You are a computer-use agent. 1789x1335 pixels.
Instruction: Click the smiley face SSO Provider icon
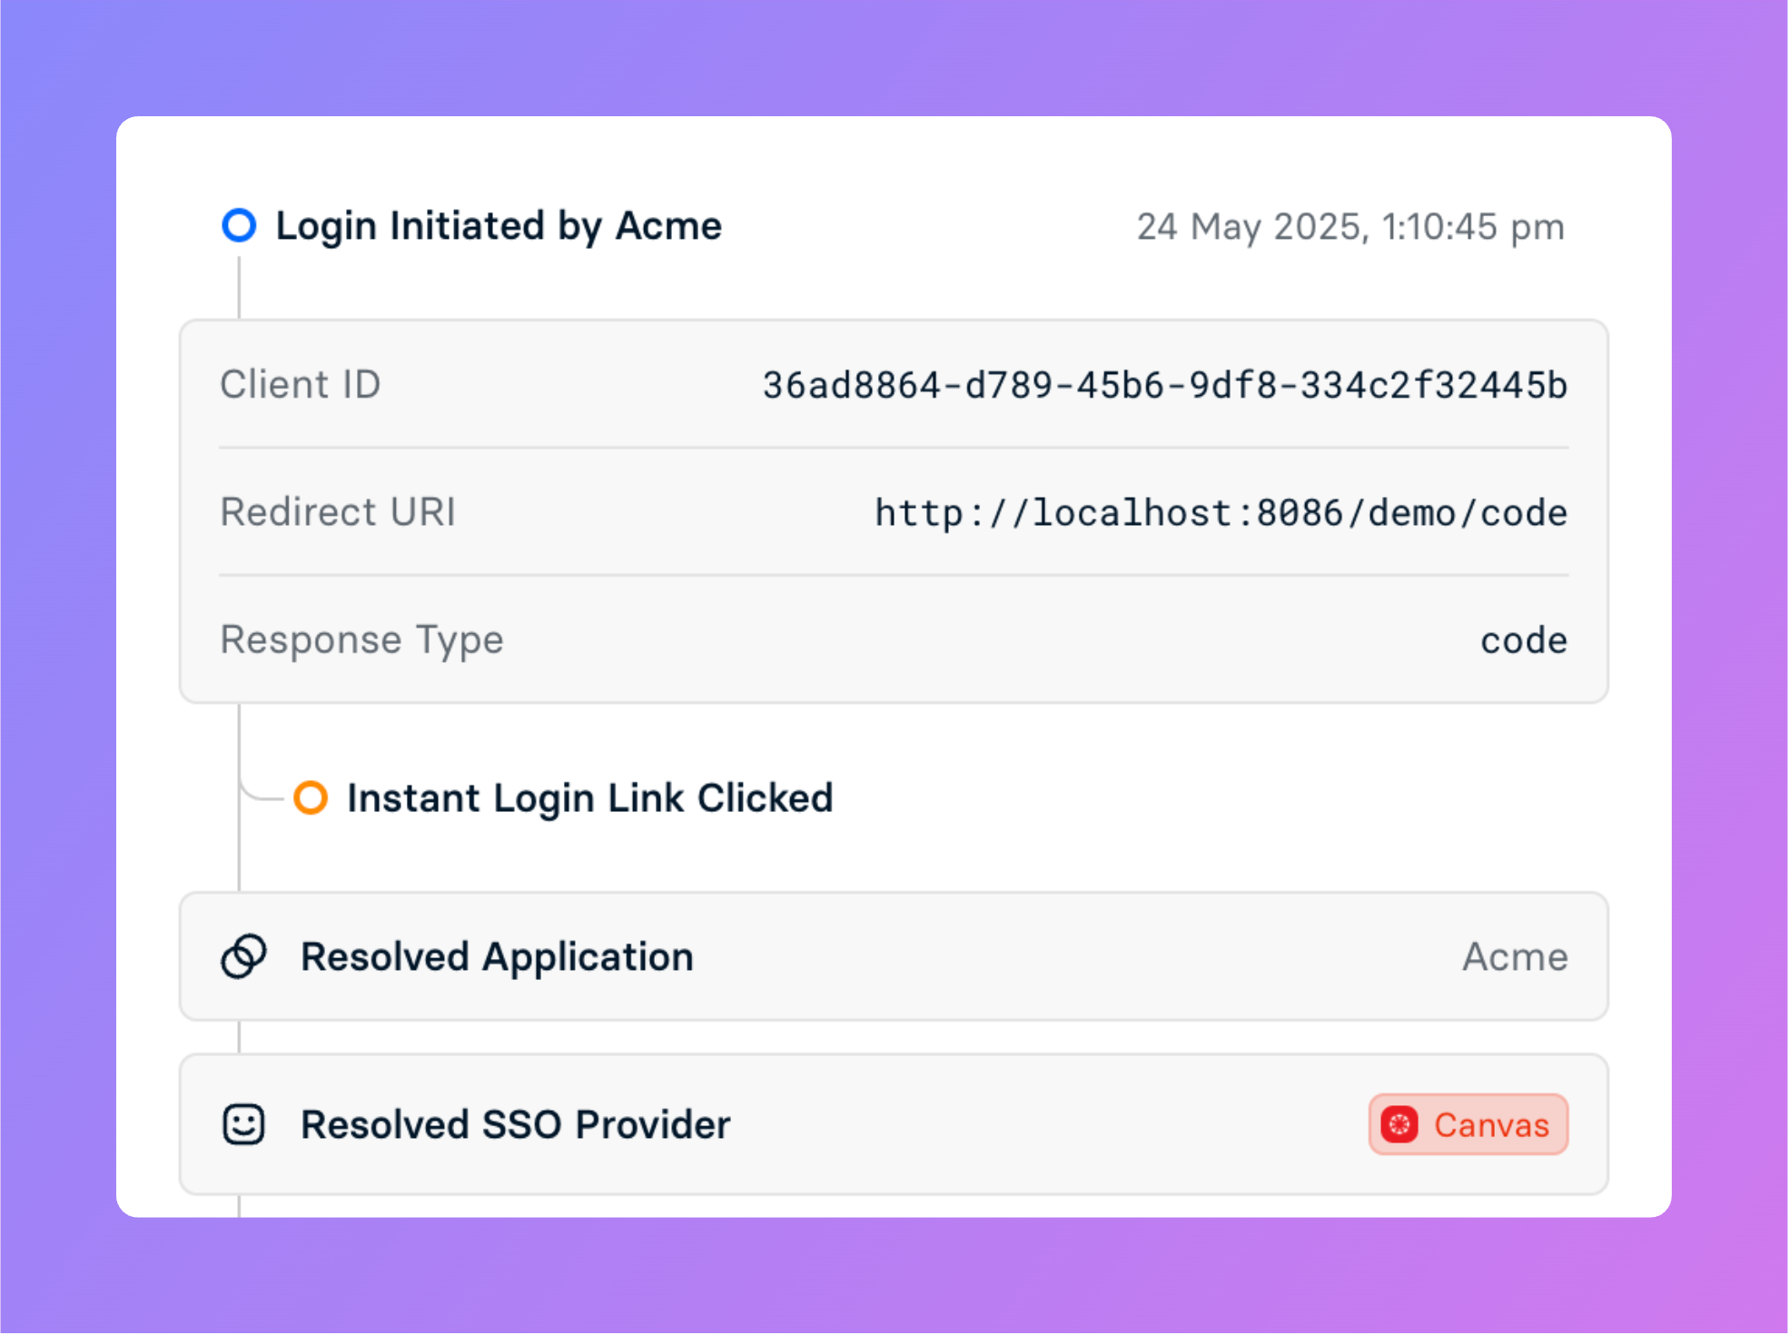243,1124
